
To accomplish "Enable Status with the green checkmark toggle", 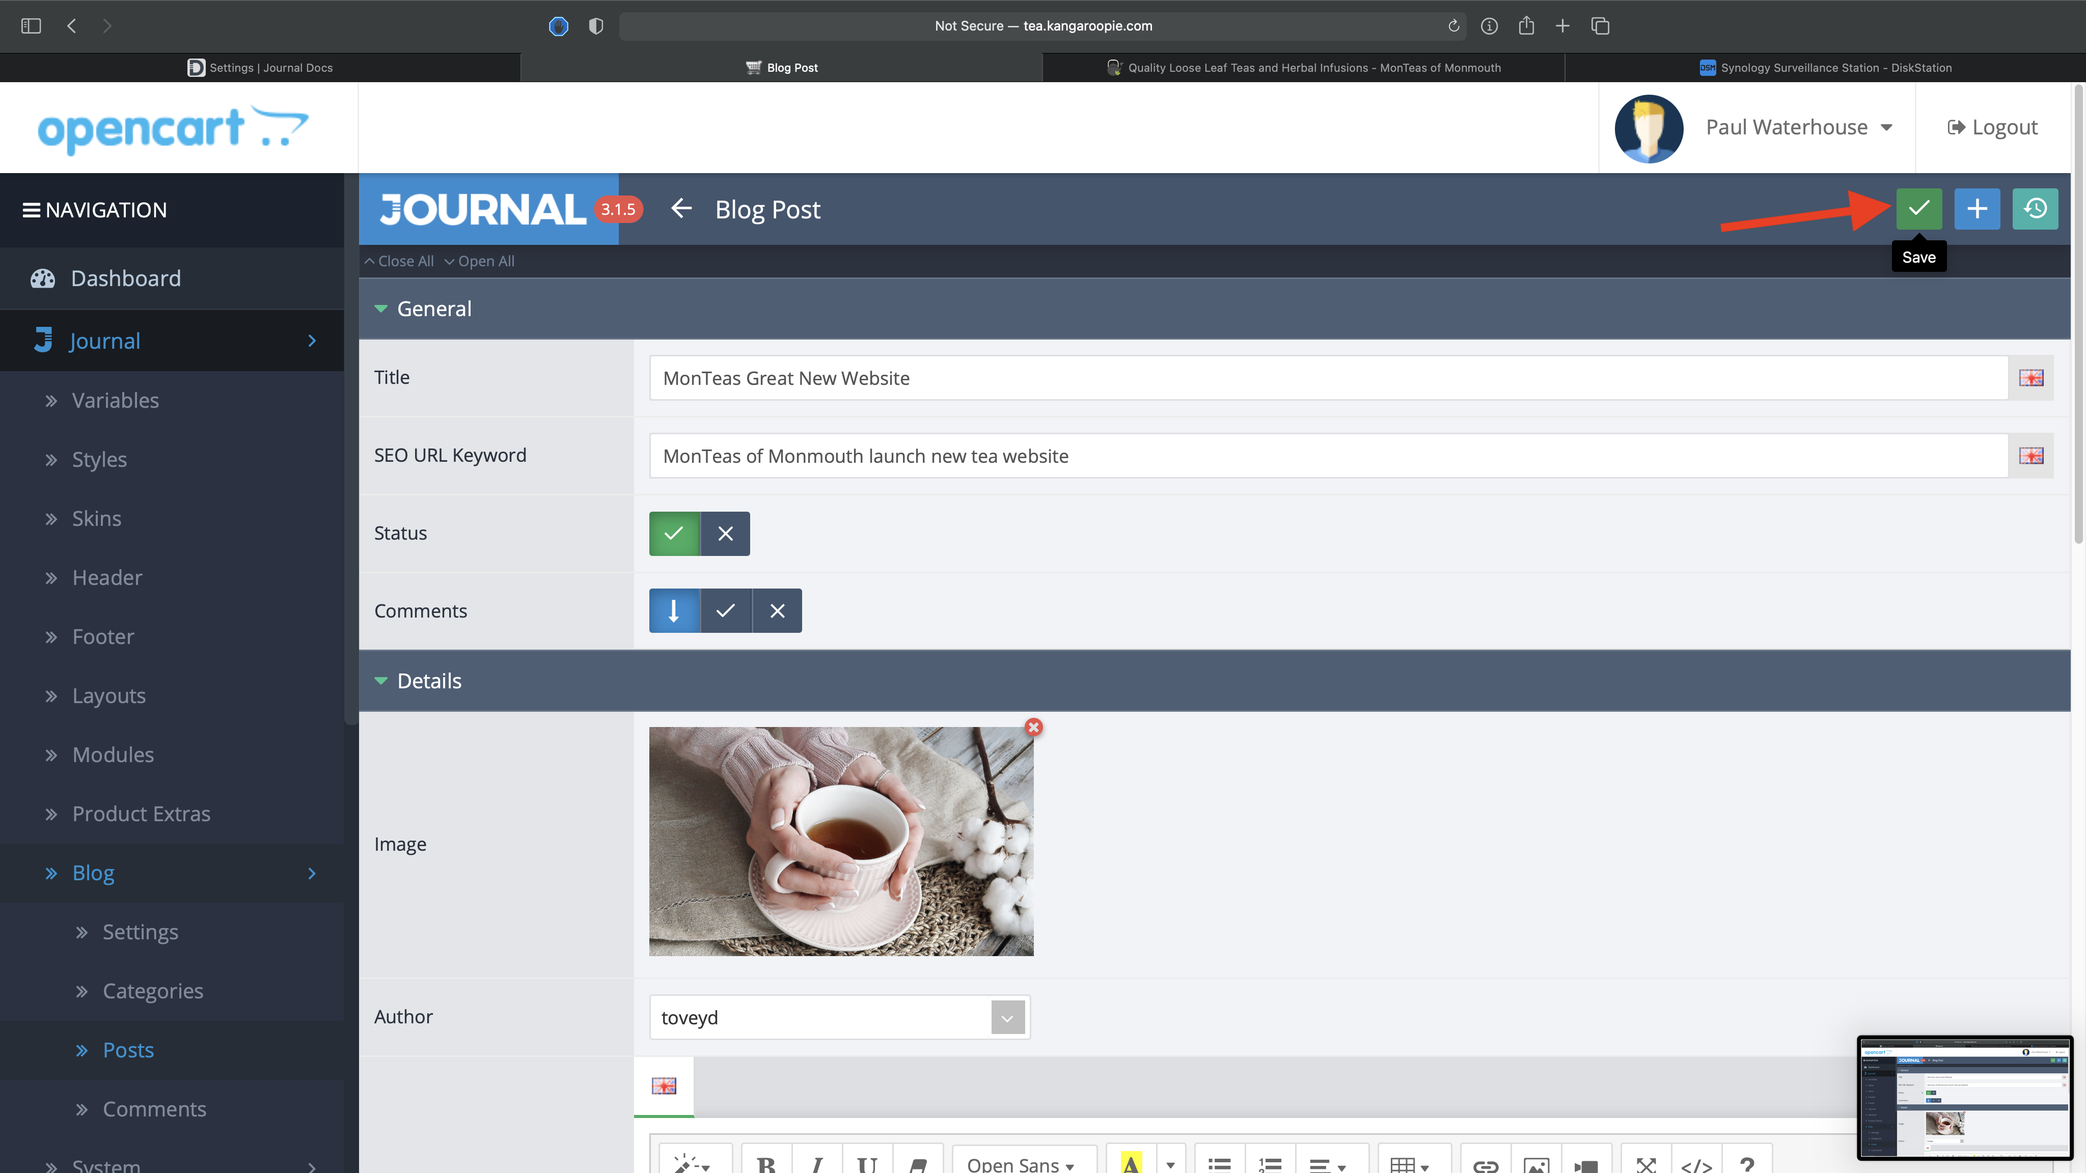I will coord(674,534).
